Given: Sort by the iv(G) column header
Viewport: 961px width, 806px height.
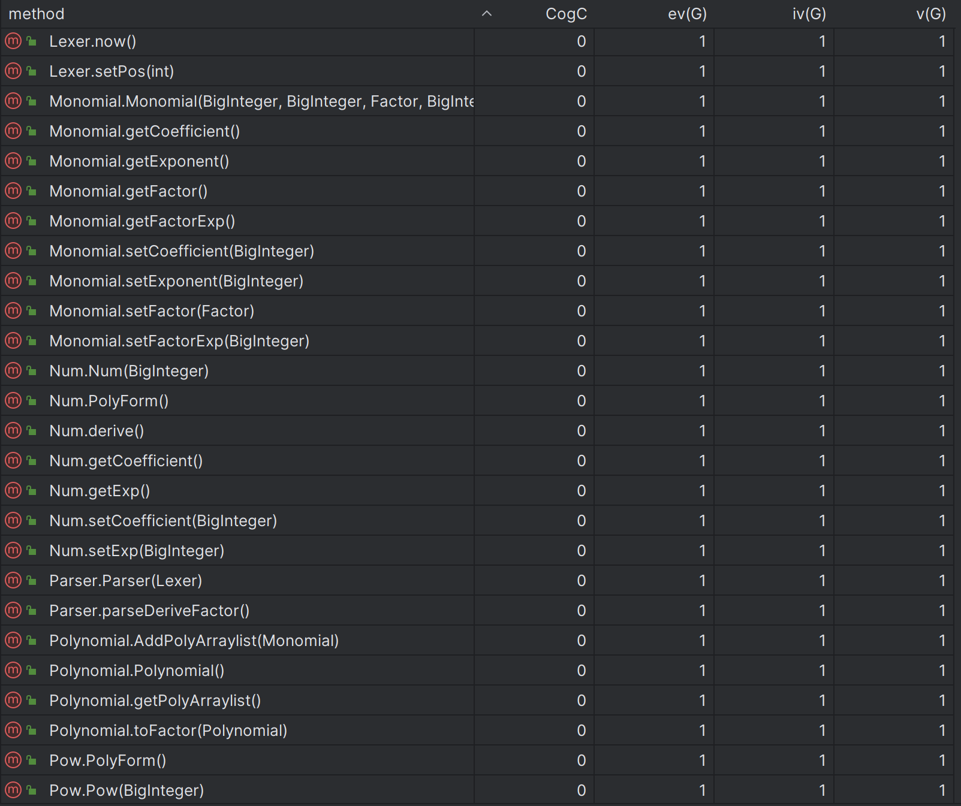Looking at the screenshot, I should coord(809,14).
